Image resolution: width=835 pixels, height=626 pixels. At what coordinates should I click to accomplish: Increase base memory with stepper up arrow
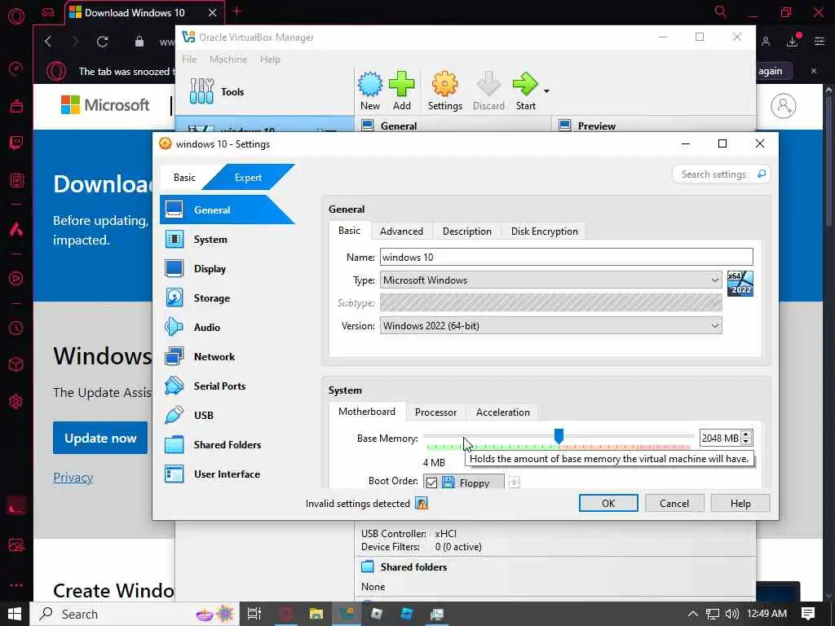pos(746,434)
